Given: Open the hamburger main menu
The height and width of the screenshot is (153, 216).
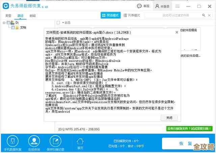Looking at the screenshot, I should point(178,6).
